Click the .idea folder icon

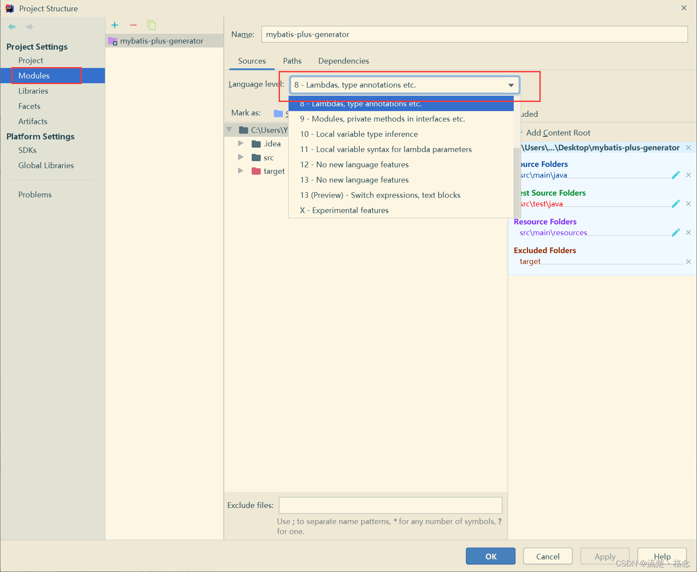pyautogui.click(x=256, y=144)
